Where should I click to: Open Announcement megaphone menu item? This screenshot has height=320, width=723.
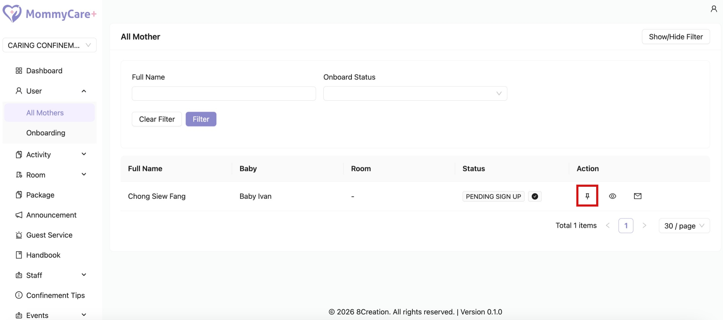(x=51, y=215)
